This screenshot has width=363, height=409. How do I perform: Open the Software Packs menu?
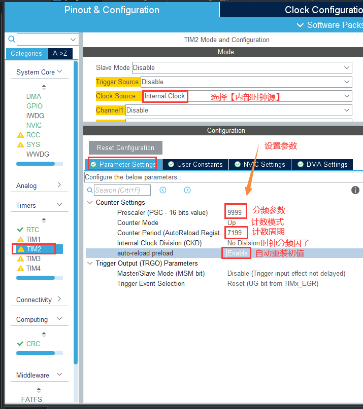pyautogui.click(x=330, y=25)
